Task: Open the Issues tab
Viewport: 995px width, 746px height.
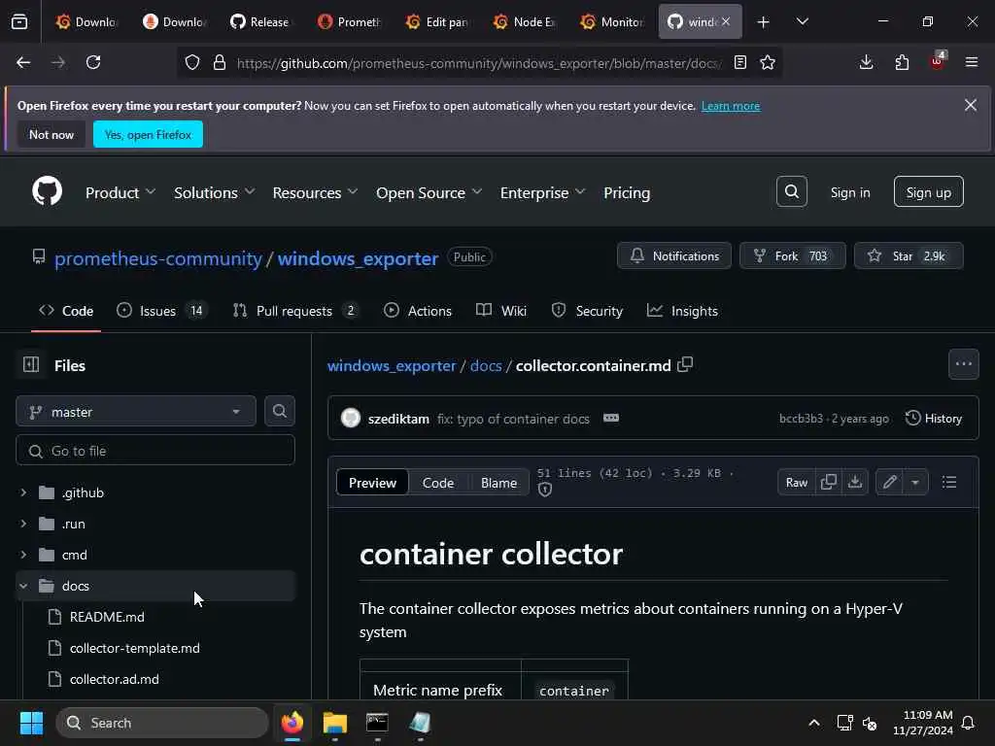Action: point(162,311)
